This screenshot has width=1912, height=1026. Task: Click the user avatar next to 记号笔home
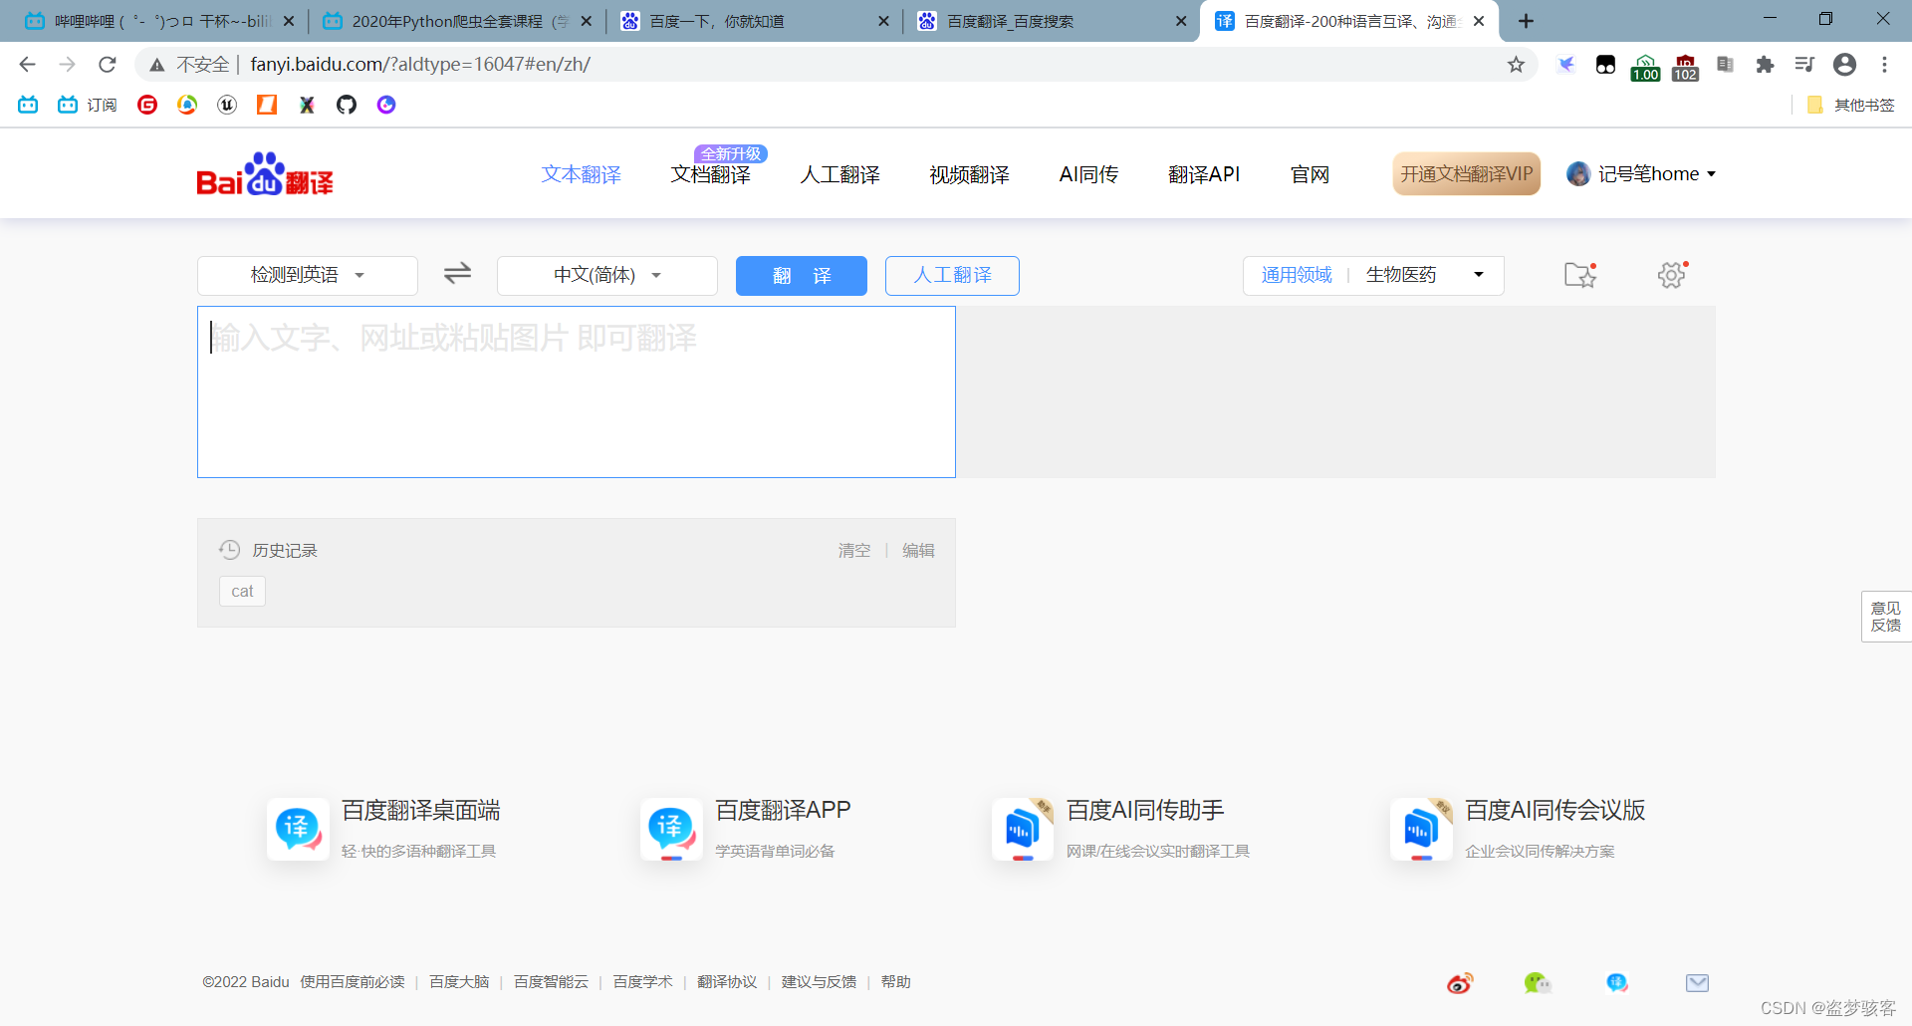click(x=1578, y=174)
